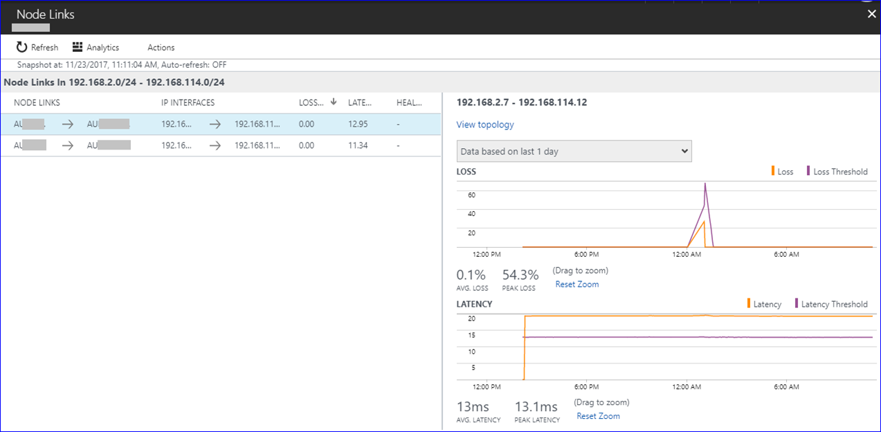Click the purple Loss Threshold legend marker
Image resolution: width=881 pixels, height=432 pixels.
(x=808, y=171)
